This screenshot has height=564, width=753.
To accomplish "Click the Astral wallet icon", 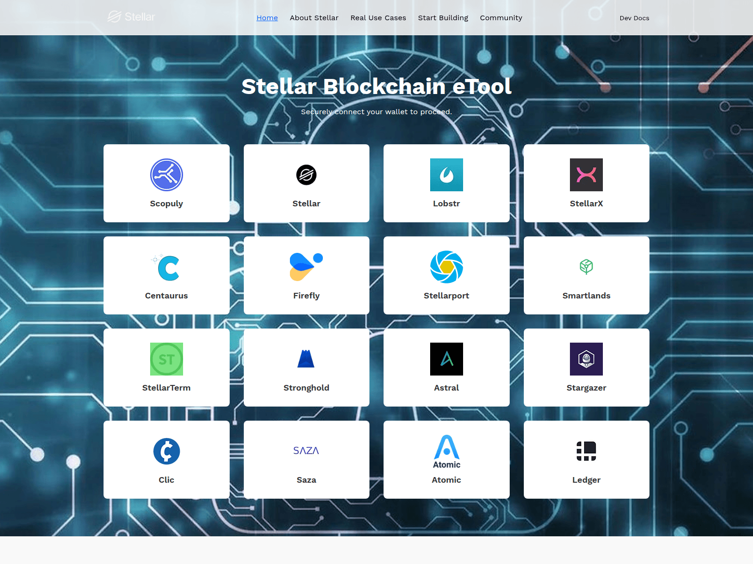I will [x=447, y=359].
